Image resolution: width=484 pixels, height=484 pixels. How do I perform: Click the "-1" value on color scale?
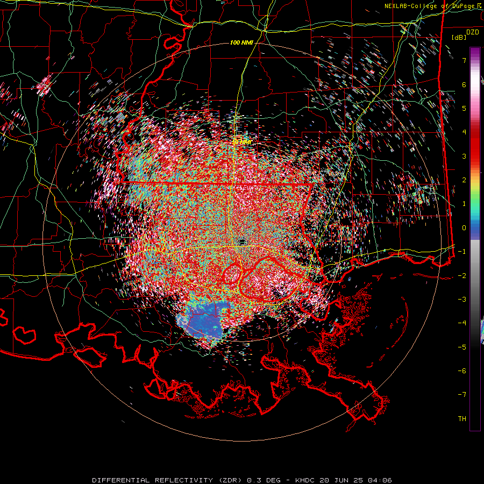pos(462,252)
